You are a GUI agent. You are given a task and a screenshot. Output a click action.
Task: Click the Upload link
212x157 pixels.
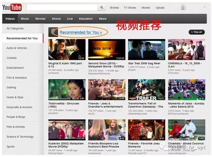pos(160,8)
